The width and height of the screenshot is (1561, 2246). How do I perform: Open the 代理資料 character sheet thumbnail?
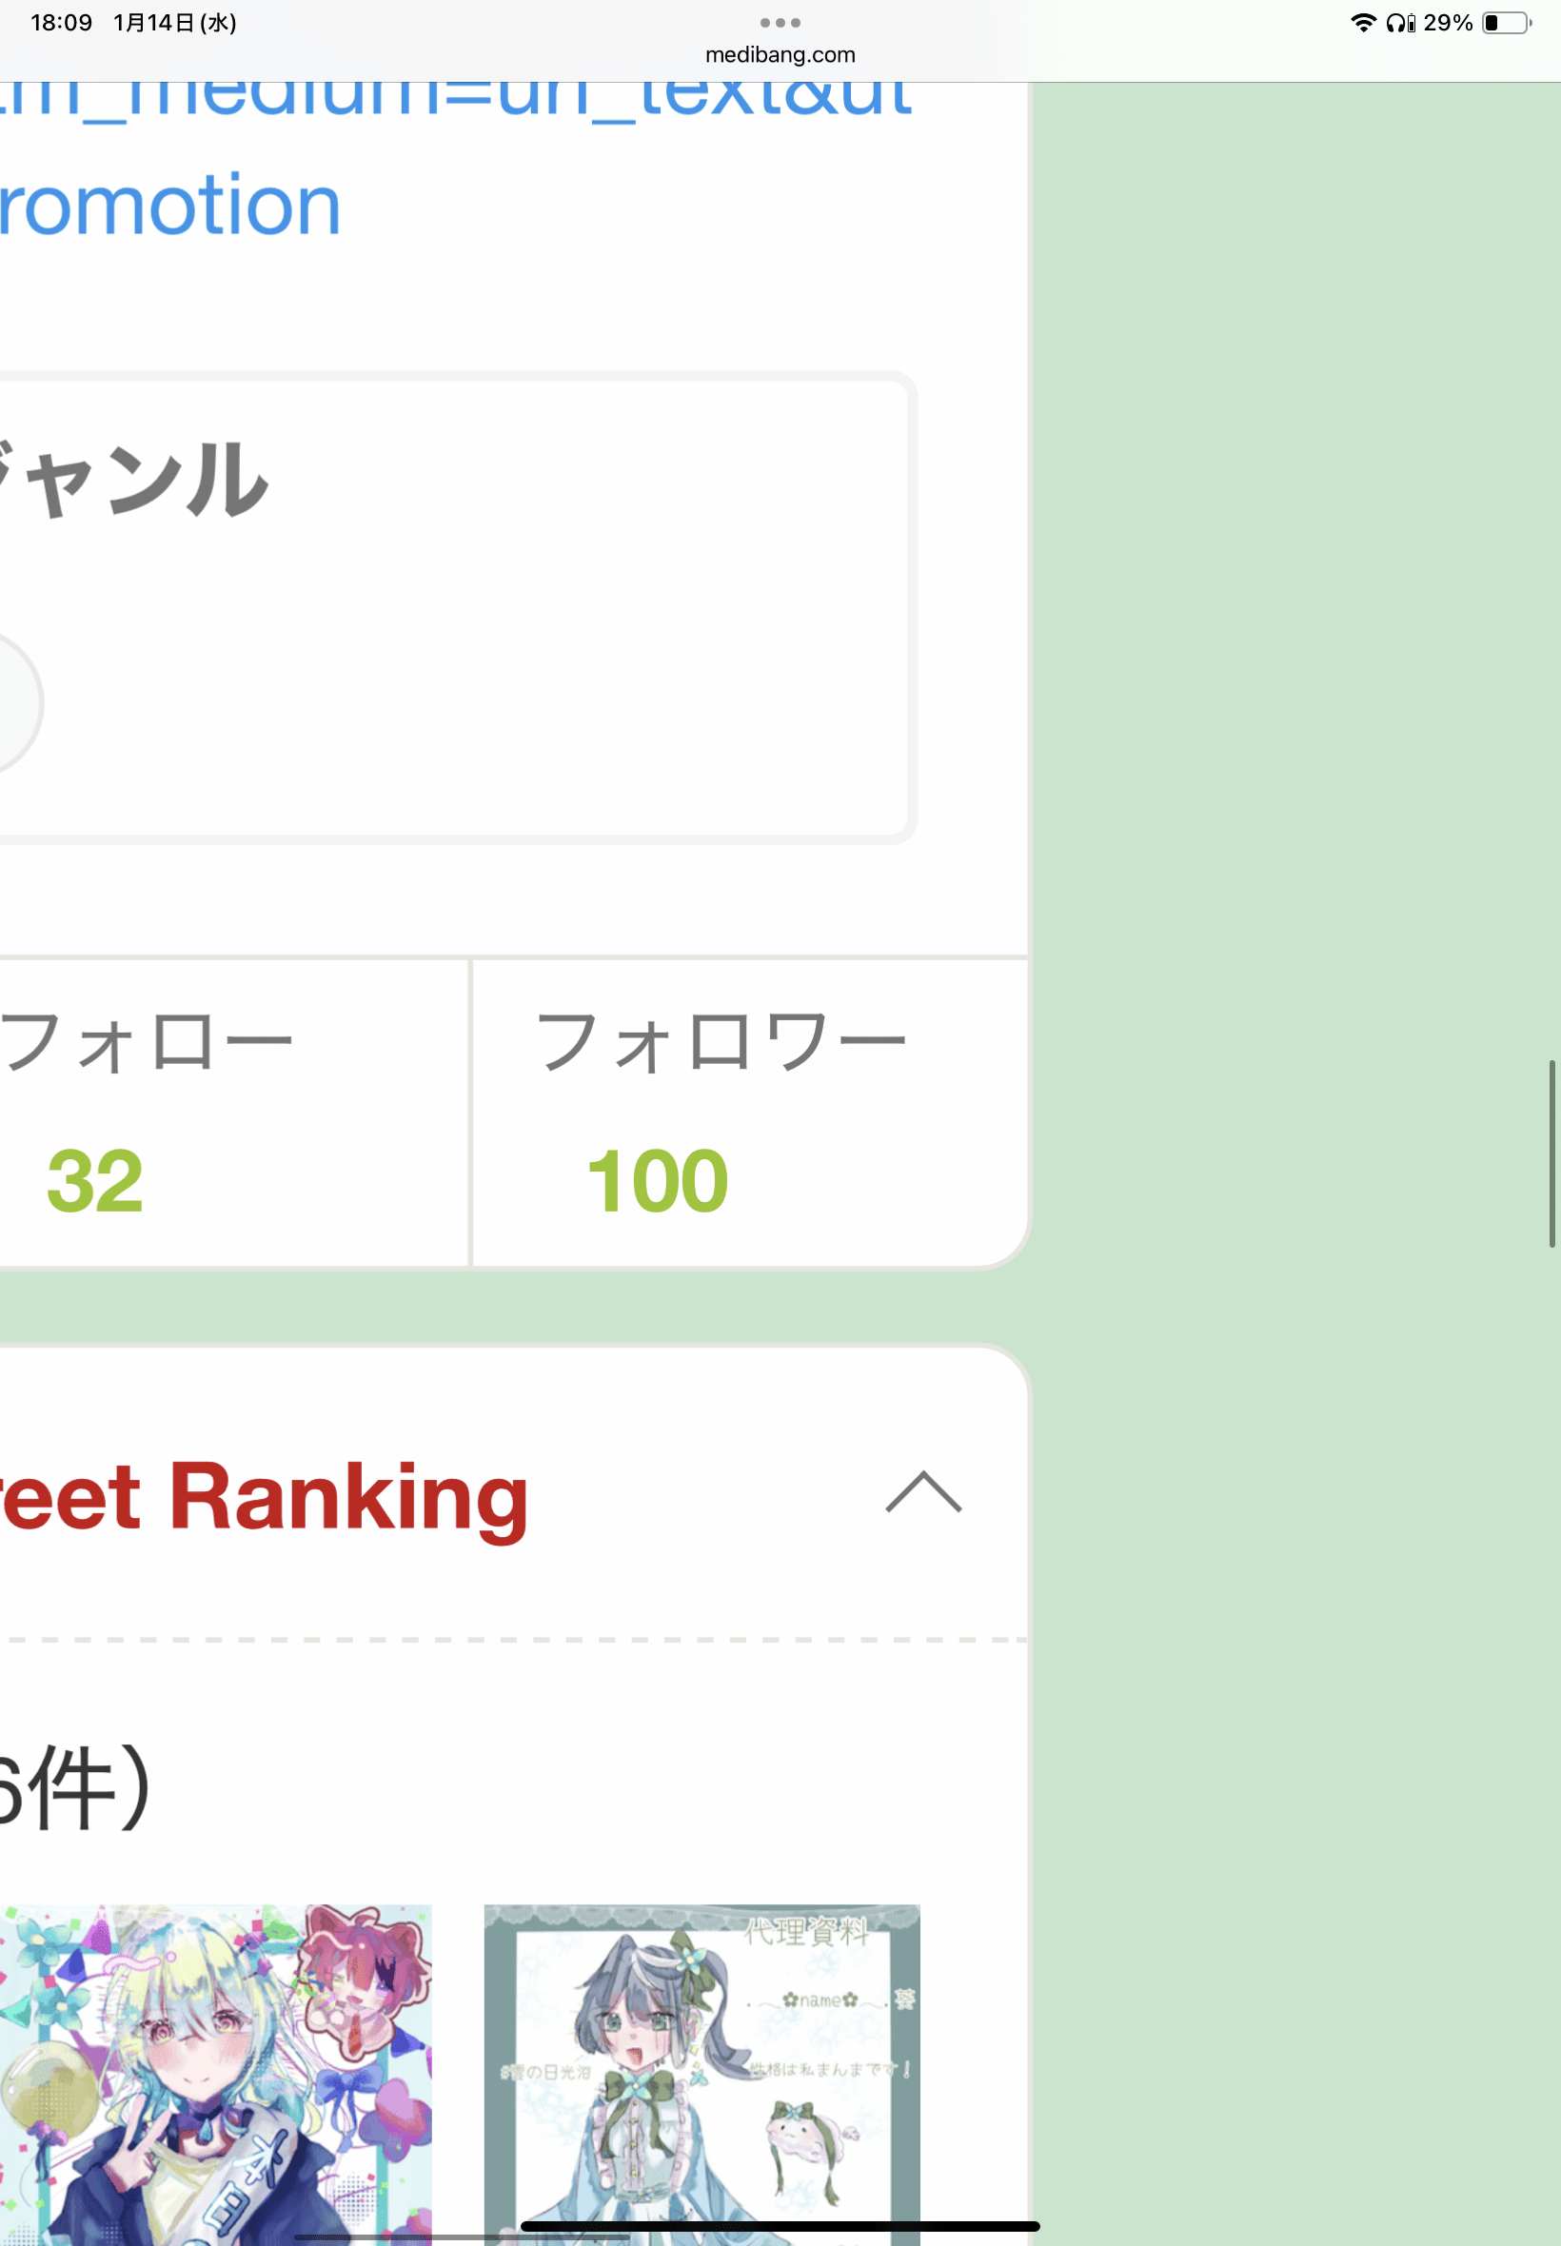pyautogui.click(x=701, y=2073)
